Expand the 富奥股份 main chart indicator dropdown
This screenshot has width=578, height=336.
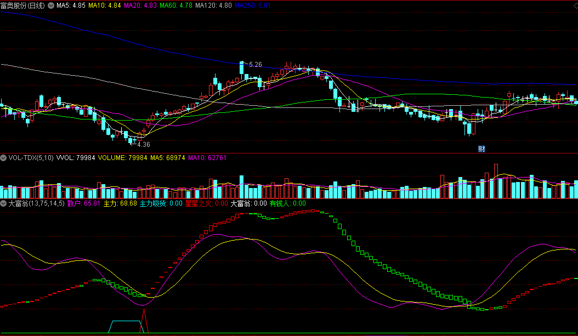pyautogui.click(x=51, y=5)
